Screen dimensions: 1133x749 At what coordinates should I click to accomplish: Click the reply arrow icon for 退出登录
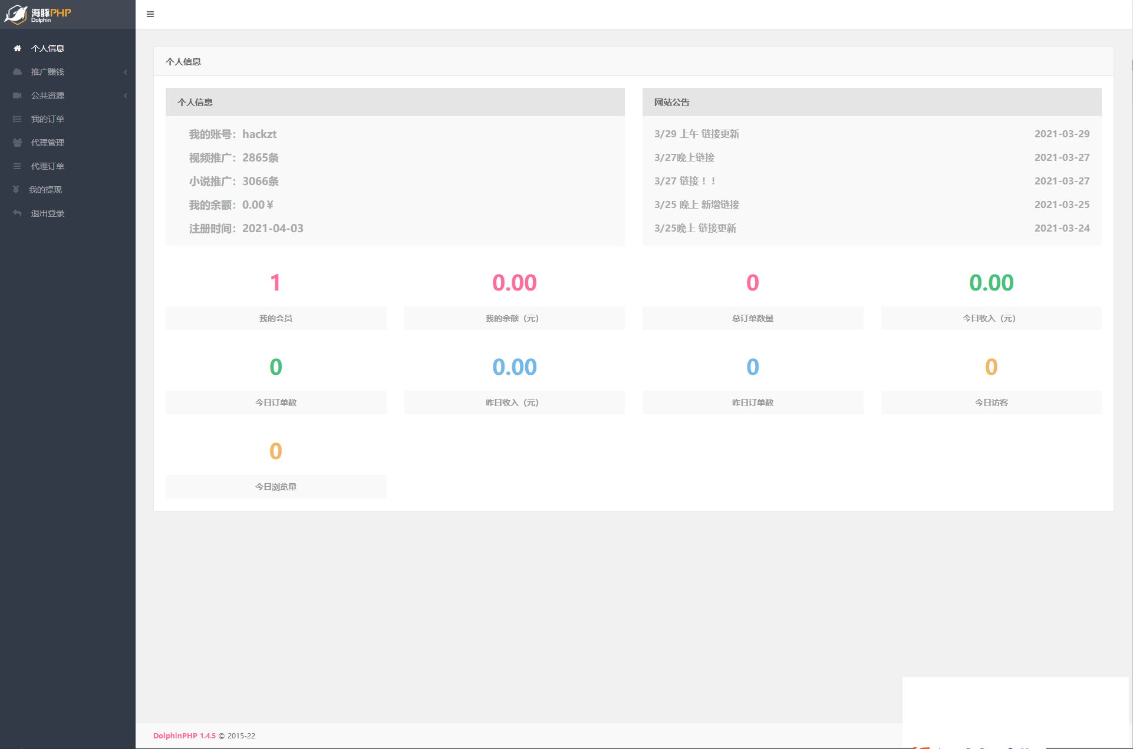[x=17, y=213]
